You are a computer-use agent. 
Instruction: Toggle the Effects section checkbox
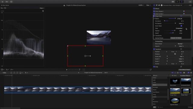pyautogui.click(x=154, y=9)
